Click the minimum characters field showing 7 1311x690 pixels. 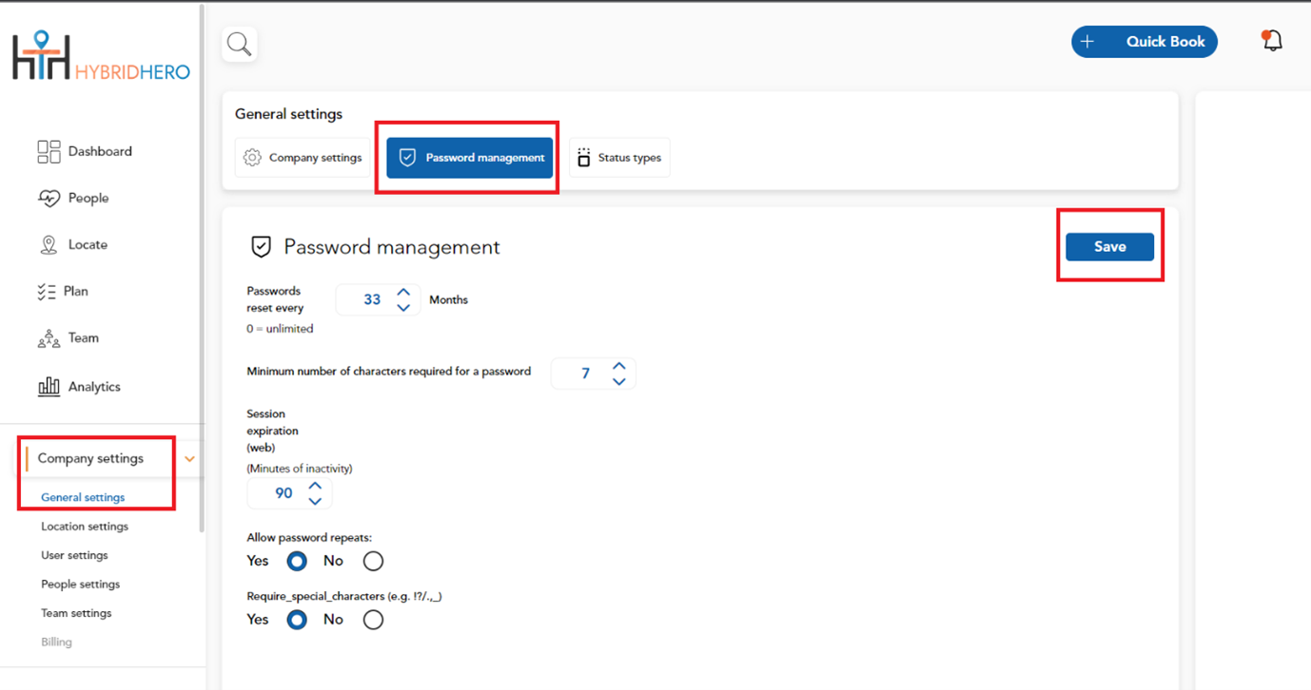[x=594, y=374]
